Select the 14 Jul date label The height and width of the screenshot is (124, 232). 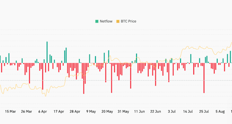coord(188,111)
